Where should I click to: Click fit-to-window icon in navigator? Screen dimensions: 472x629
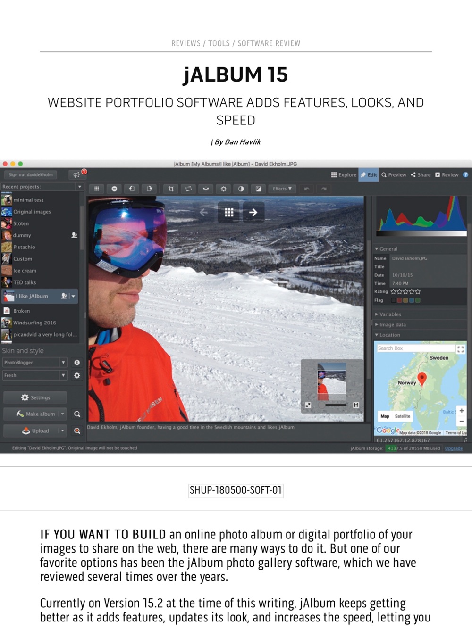pyautogui.click(x=308, y=405)
